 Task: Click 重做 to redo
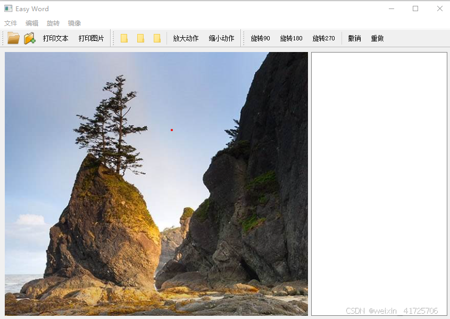click(377, 38)
